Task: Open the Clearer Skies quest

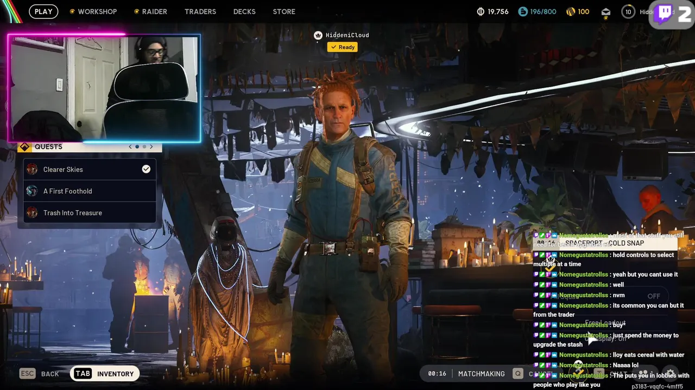Action: coord(90,170)
